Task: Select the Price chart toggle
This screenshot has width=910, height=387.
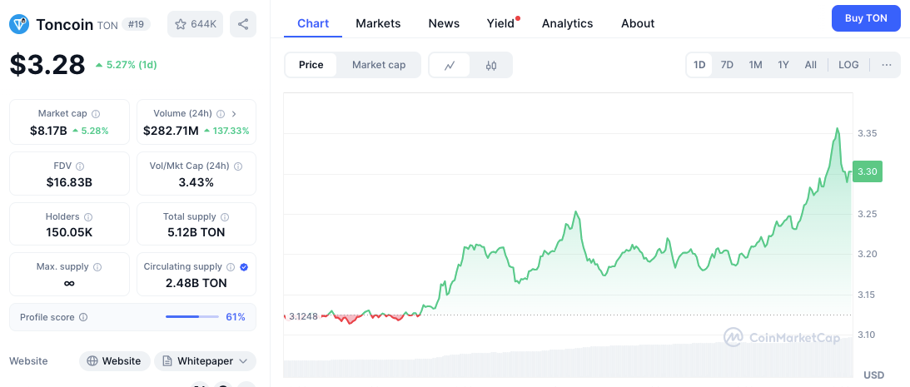Action: pos(311,65)
